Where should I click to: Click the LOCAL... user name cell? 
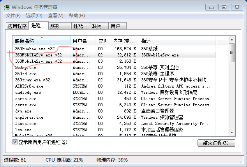[81, 92]
